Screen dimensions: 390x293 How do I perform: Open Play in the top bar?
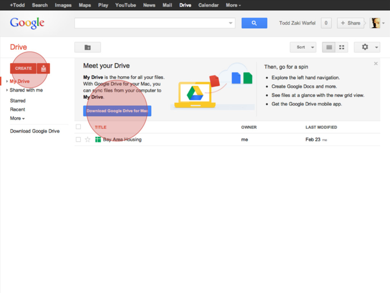point(103,5)
